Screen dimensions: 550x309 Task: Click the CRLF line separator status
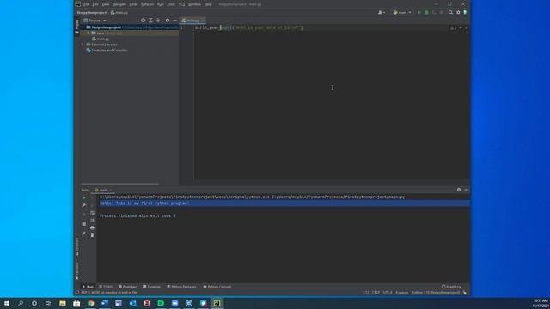[376, 293]
